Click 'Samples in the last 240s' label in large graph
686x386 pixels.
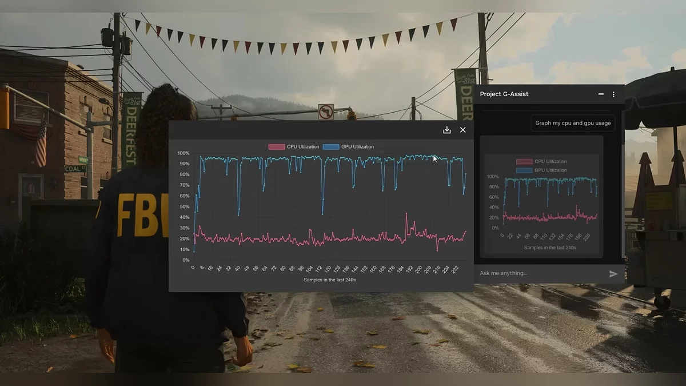pyautogui.click(x=330, y=280)
